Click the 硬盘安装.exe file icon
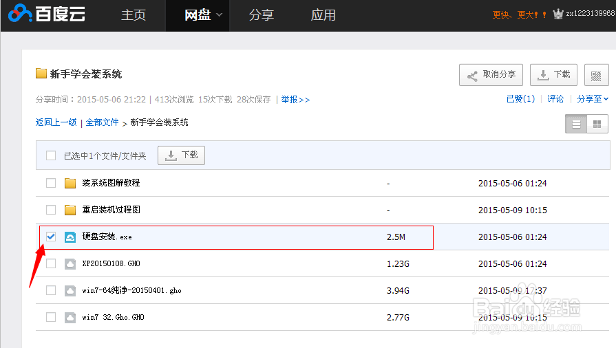 click(x=70, y=237)
